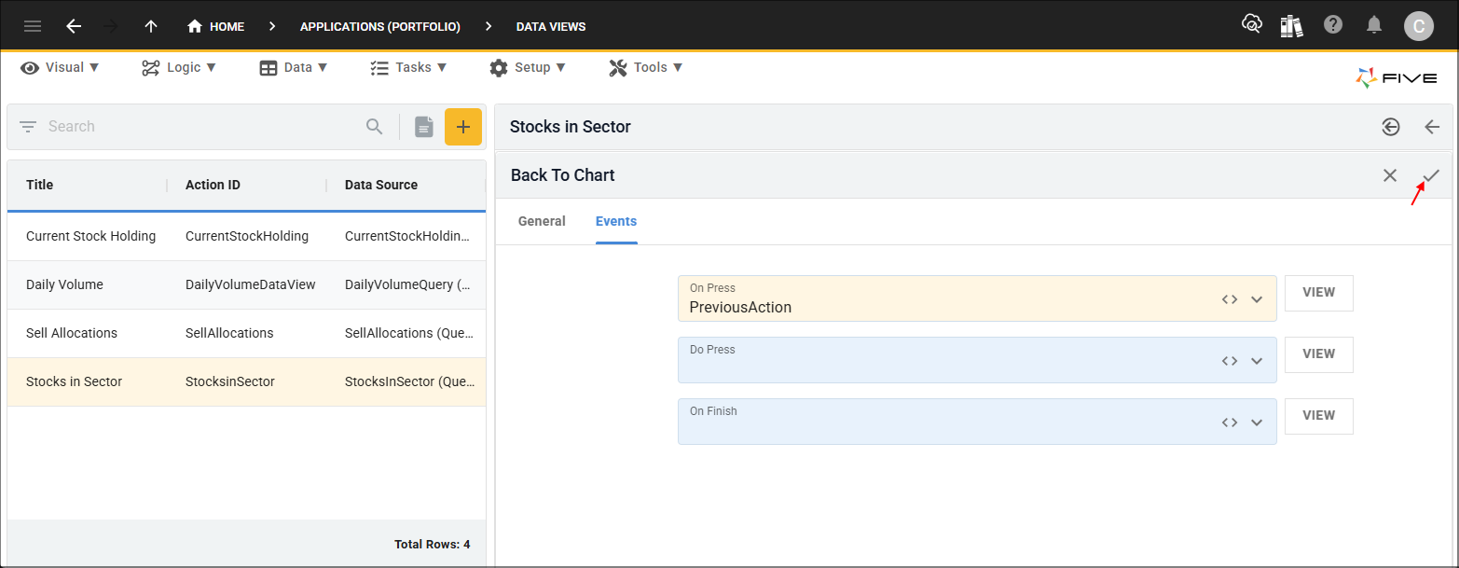The image size is (1459, 568).
Task: Click VIEW button next to On Finish
Action: pyautogui.click(x=1318, y=416)
